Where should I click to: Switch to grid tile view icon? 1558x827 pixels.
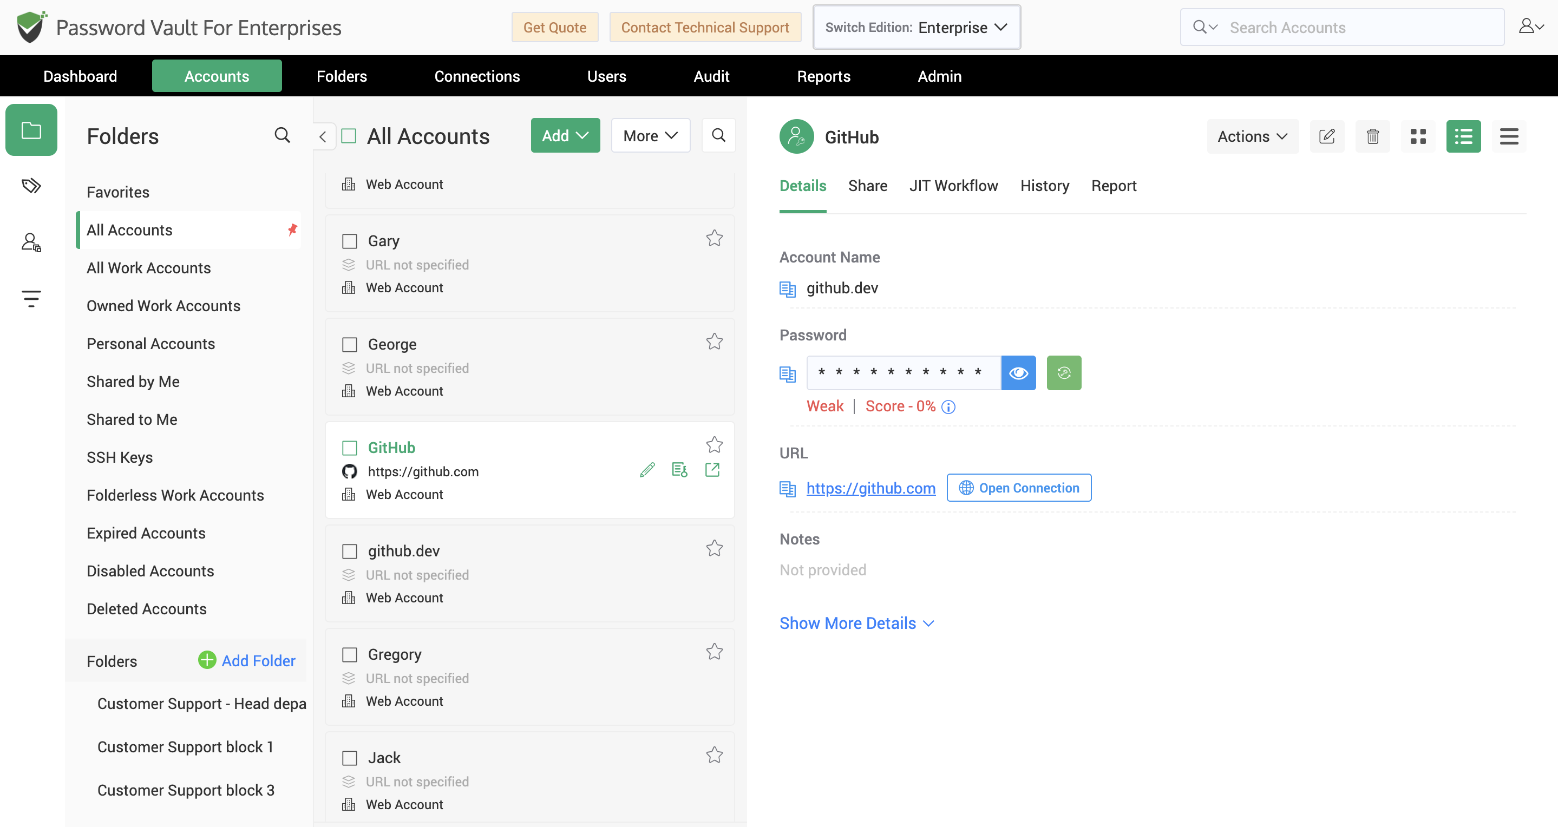point(1418,136)
